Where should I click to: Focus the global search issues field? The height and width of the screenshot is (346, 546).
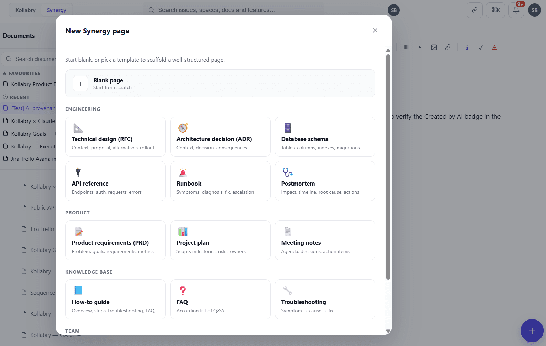[x=233, y=10]
